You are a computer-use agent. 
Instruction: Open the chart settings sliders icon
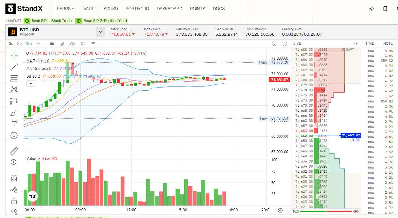(83, 44)
